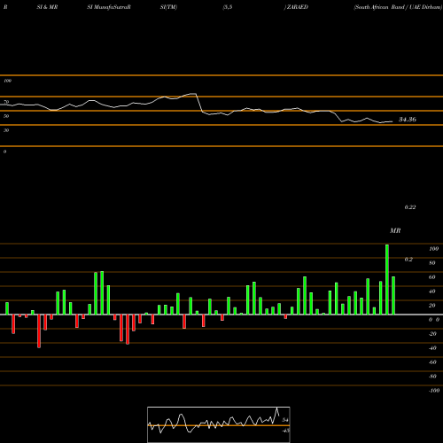Click the 0.2 label beside tallest bar
443x443 pixels.
[x=408, y=260]
